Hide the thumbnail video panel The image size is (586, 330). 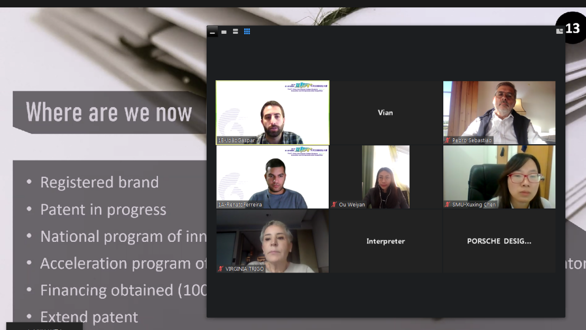(212, 32)
